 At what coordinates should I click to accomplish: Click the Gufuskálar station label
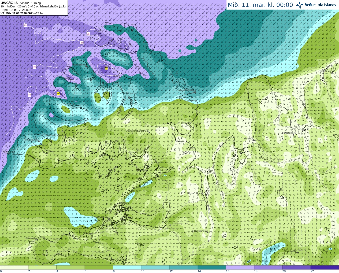tap(31, 238)
